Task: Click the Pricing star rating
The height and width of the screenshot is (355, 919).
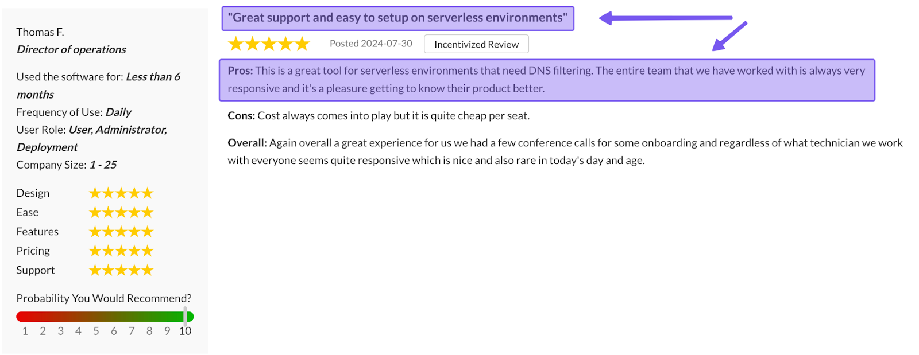Action: (x=121, y=251)
